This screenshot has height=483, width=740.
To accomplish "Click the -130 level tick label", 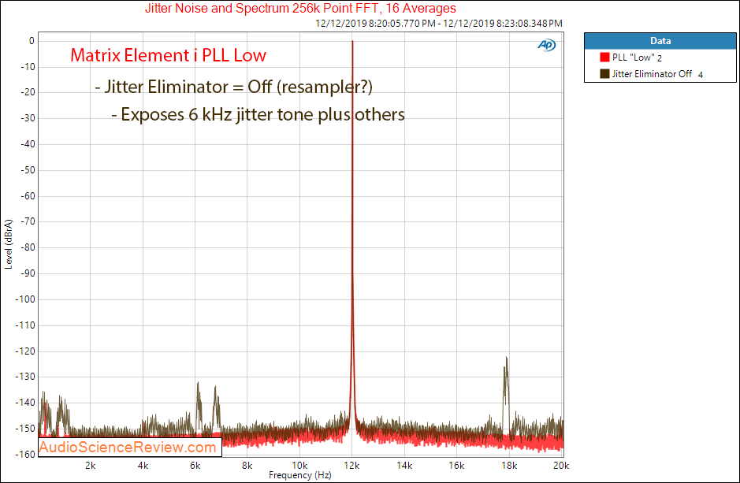I will [x=25, y=377].
